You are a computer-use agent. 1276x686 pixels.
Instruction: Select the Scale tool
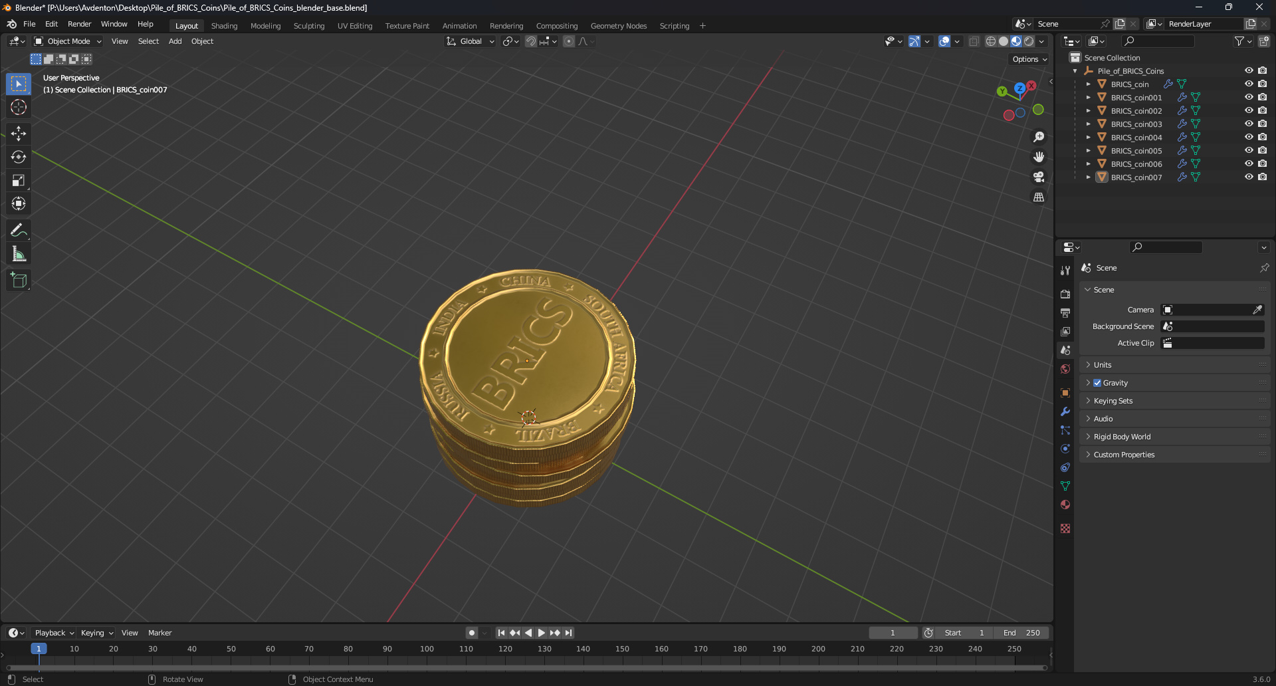pyautogui.click(x=19, y=180)
